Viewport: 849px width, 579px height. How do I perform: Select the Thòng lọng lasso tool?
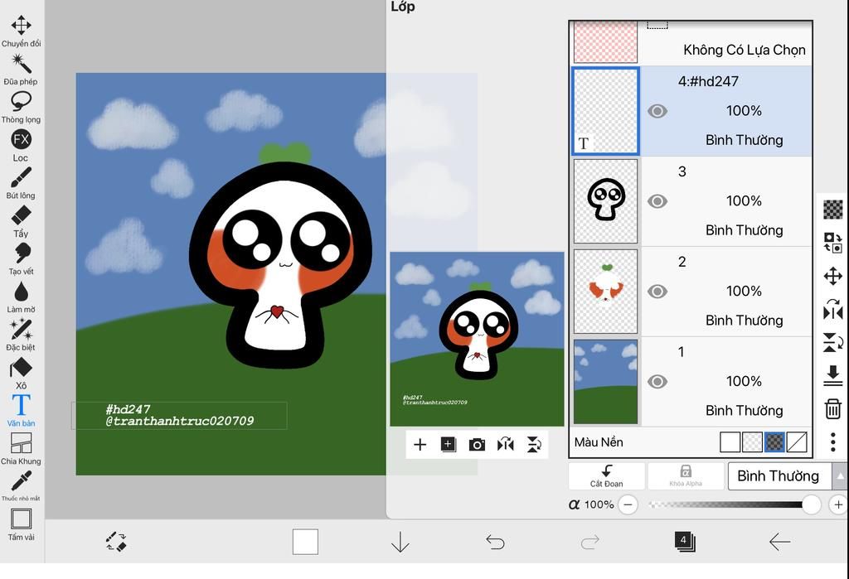tap(21, 107)
